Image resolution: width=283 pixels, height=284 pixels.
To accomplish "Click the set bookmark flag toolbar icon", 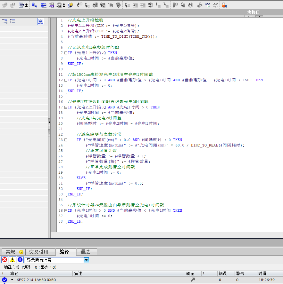I will pos(175,5).
